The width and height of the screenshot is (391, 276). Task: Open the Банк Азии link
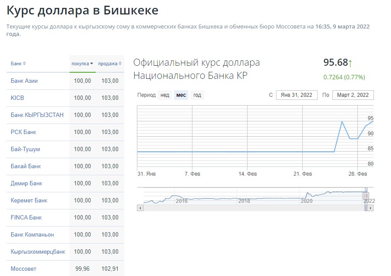coord(24,81)
